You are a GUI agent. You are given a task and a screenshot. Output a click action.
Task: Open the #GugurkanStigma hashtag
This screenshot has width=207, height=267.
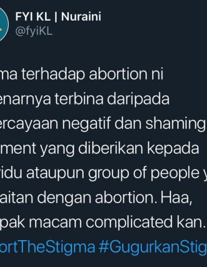(x=153, y=247)
